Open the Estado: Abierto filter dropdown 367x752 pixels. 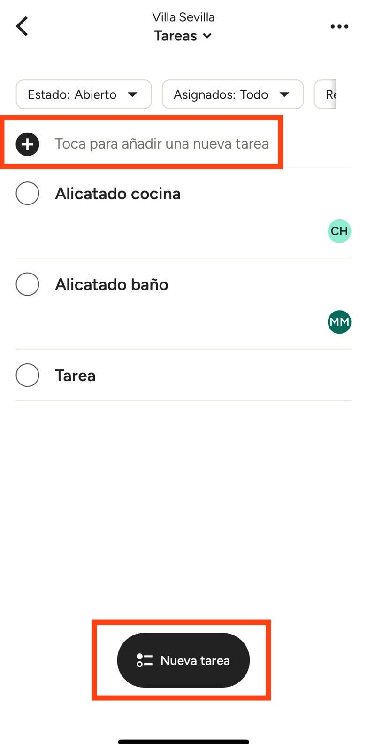click(x=84, y=94)
